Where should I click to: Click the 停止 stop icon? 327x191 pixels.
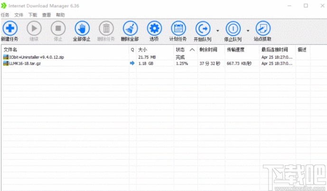coord(58,28)
